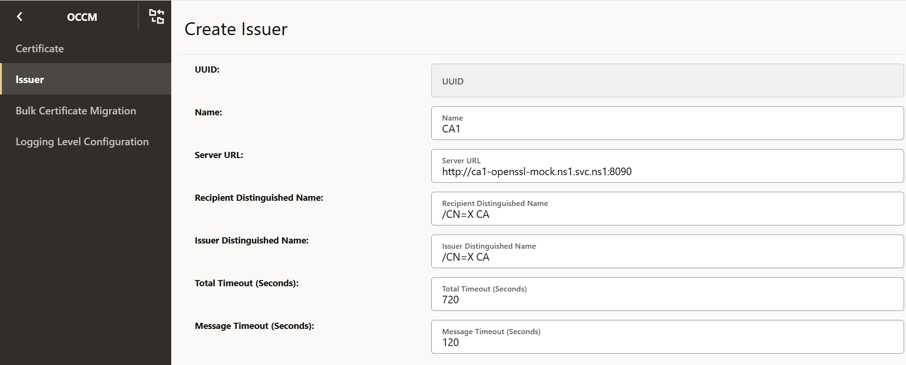Click the Message Timeout (Seconds) input
Viewport: 906px width, 365px height.
[667, 337]
